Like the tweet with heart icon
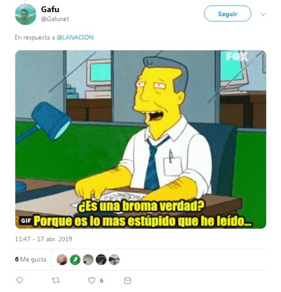 coord(92,280)
